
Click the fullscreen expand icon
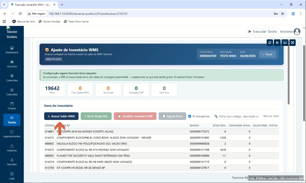click(292, 42)
